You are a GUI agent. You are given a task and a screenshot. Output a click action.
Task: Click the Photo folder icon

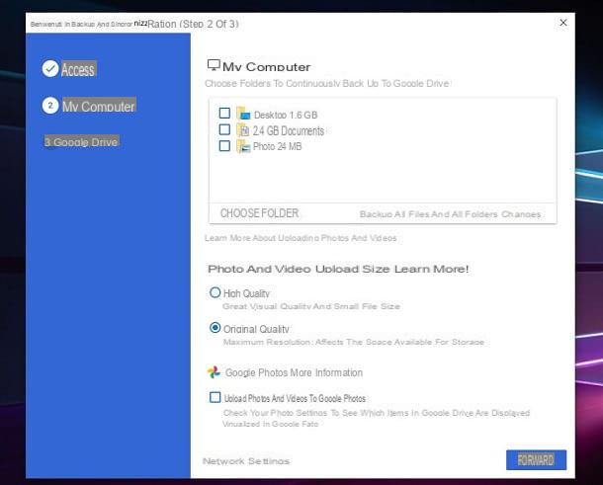pos(243,146)
